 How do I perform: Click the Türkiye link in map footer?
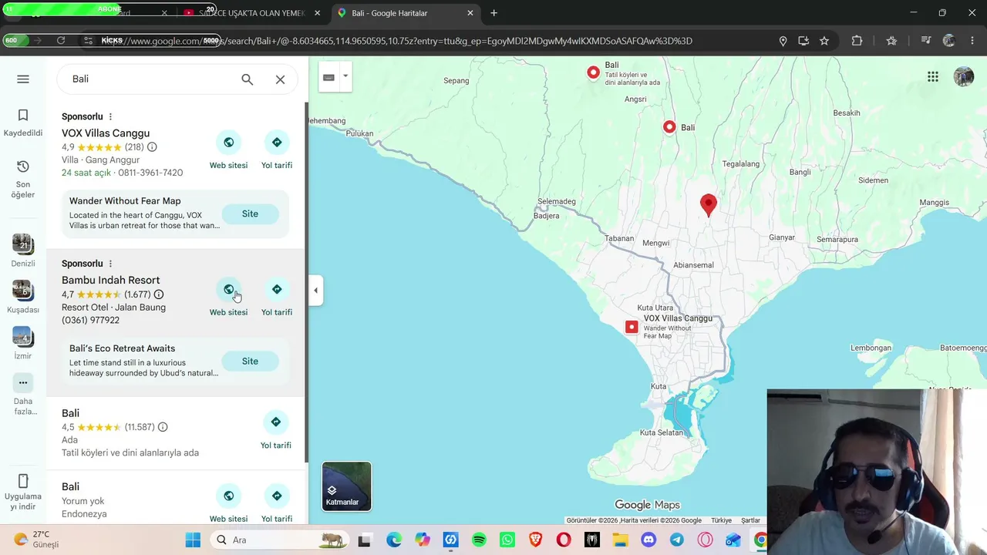coord(721,520)
